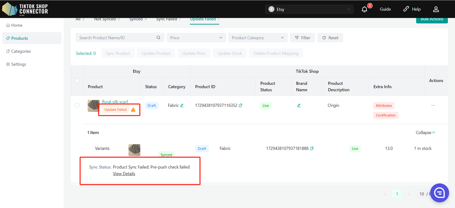Copy variant ID 1729438107937181888
This screenshot has height=208, width=455.
coord(312,148)
